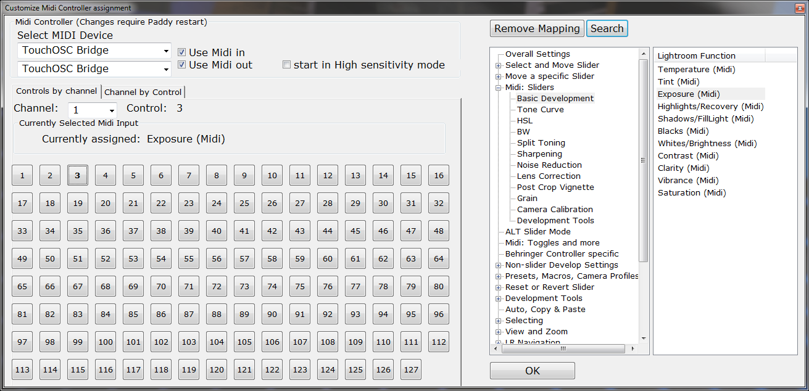Click the function tree horizontal scrollbar

pos(563,349)
